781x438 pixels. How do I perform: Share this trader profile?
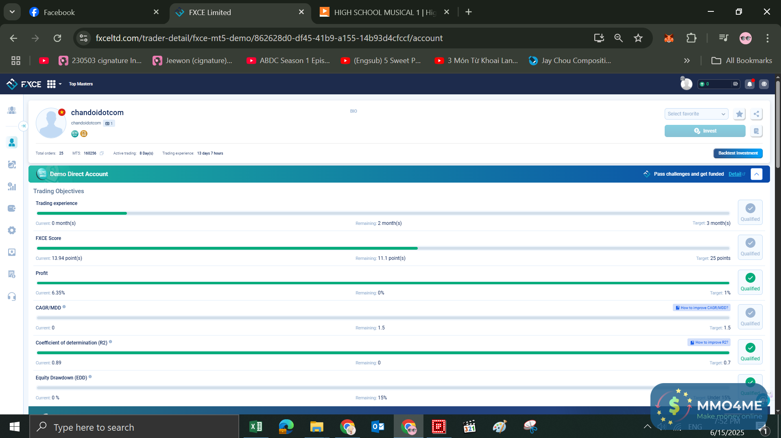pyautogui.click(x=756, y=114)
